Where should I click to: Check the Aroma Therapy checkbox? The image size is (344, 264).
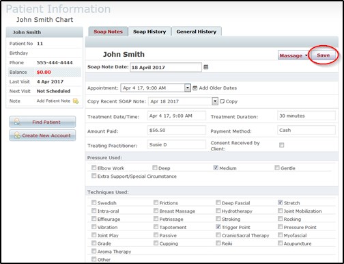94,251
